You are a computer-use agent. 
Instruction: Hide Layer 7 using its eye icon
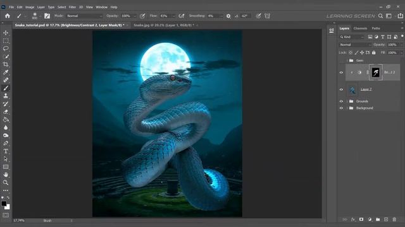pos(341,90)
